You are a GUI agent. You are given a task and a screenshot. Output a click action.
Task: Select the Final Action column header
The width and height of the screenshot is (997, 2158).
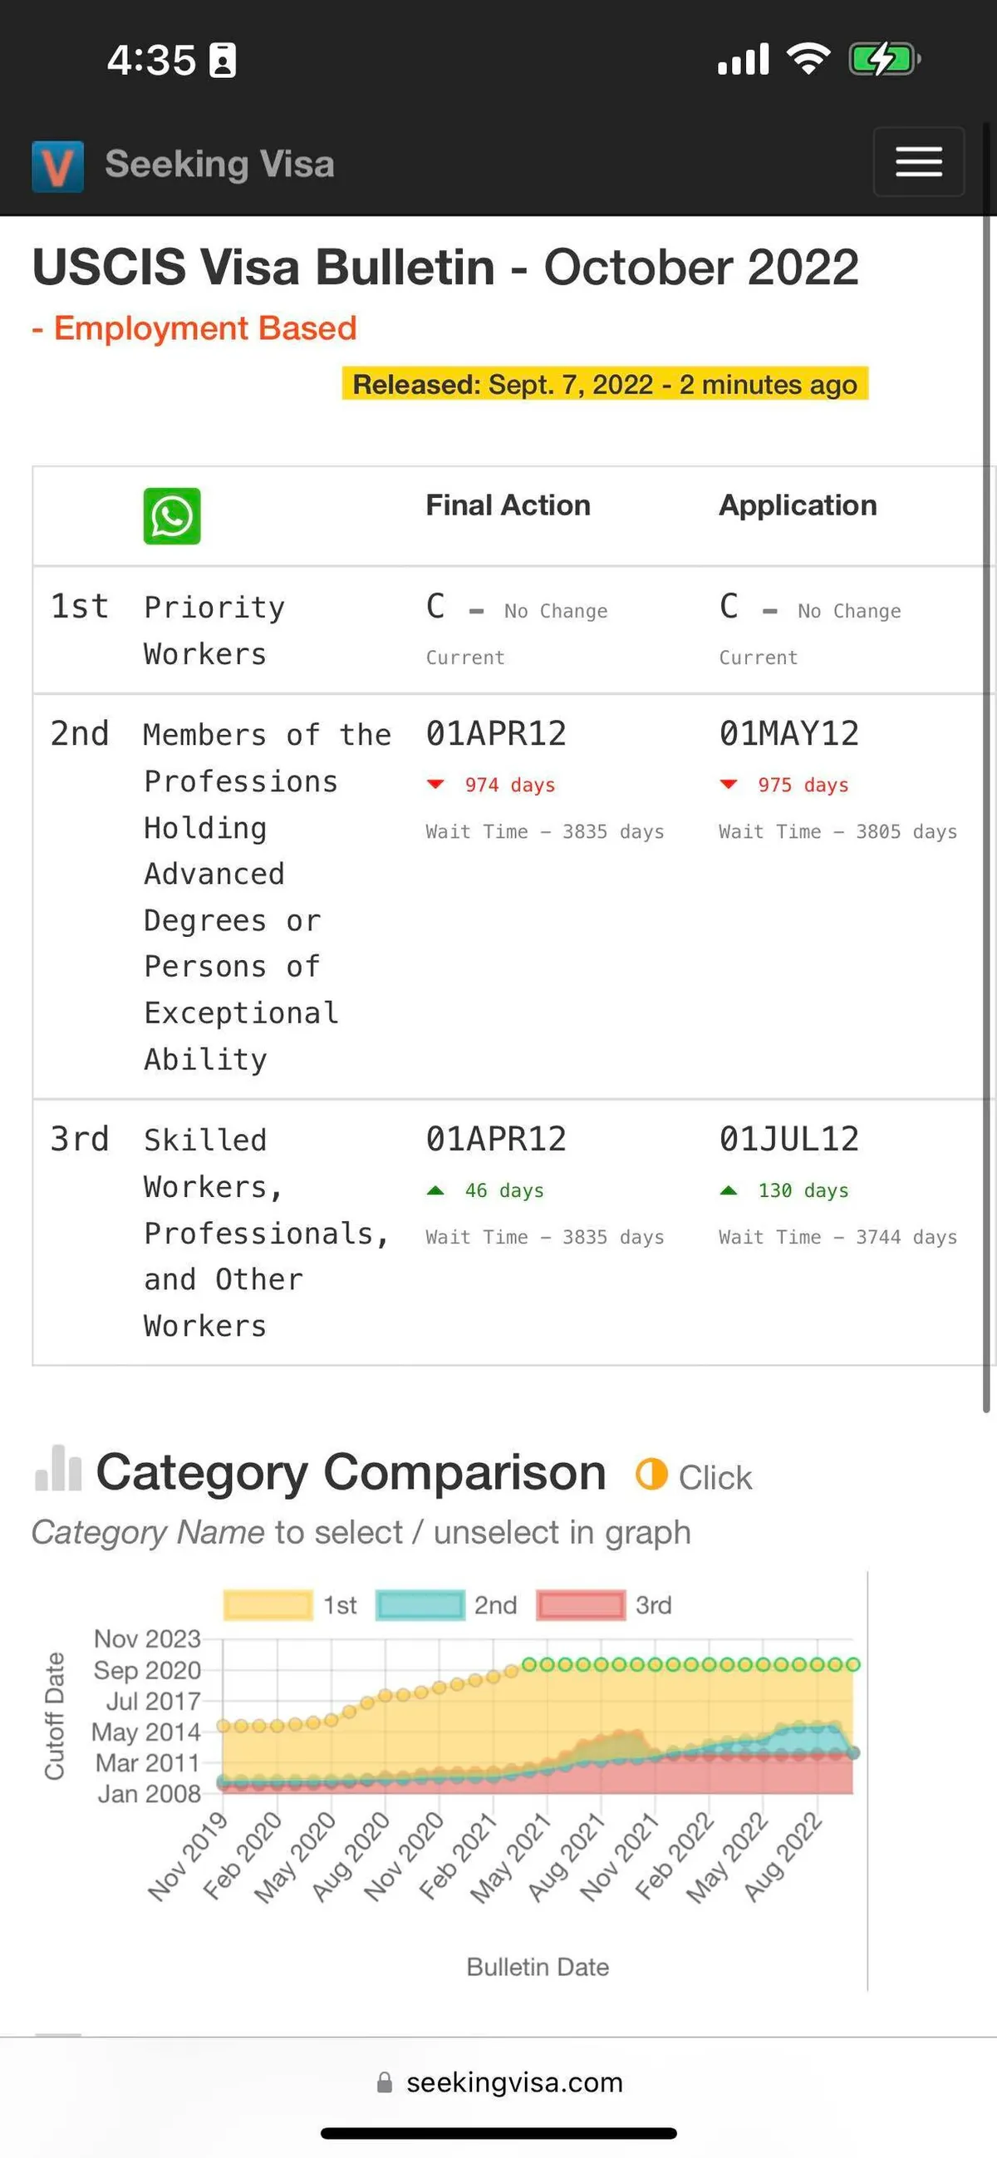pos(508,505)
